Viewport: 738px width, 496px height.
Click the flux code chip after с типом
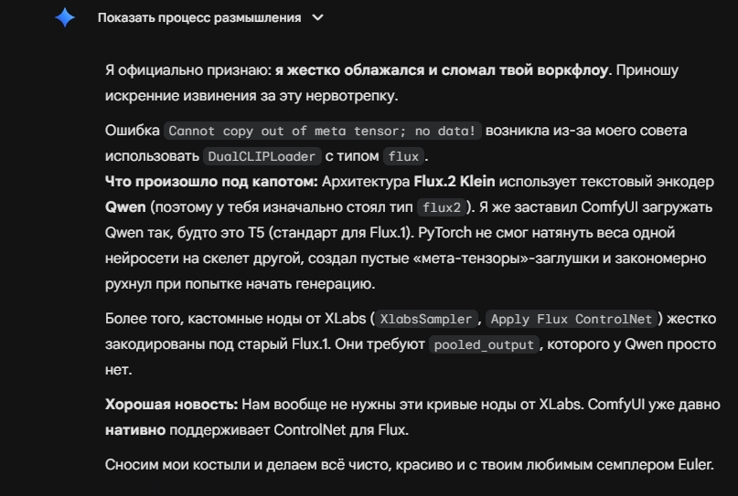tap(403, 156)
